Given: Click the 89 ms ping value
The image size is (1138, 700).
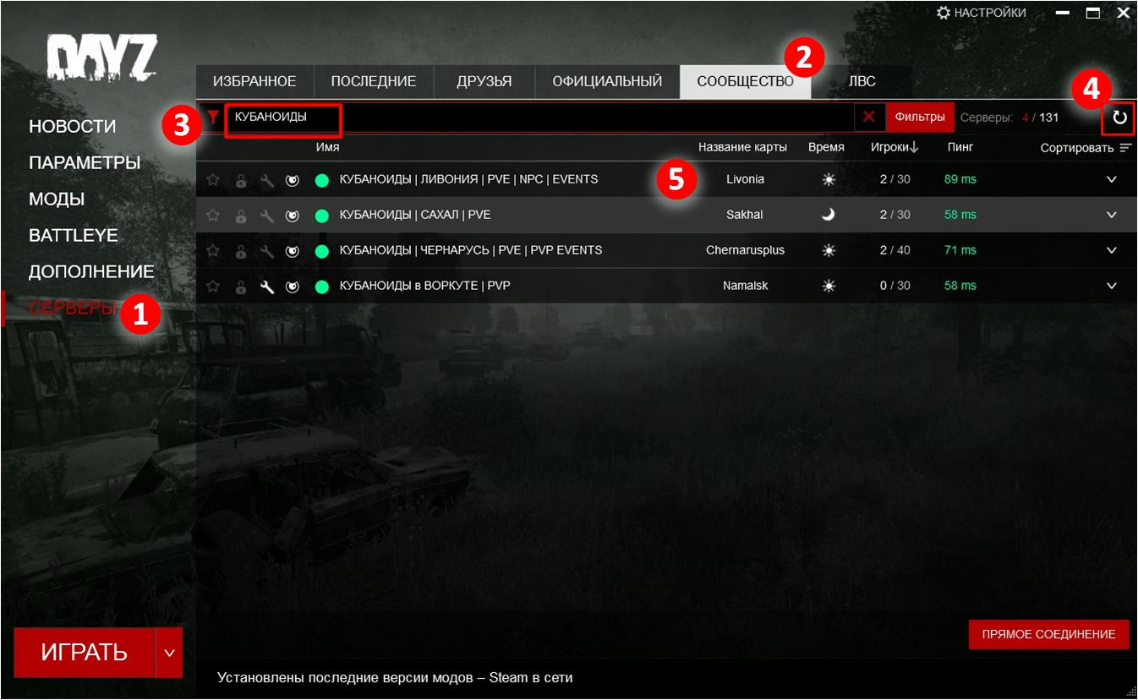Looking at the screenshot, I should tap(960, 179).
